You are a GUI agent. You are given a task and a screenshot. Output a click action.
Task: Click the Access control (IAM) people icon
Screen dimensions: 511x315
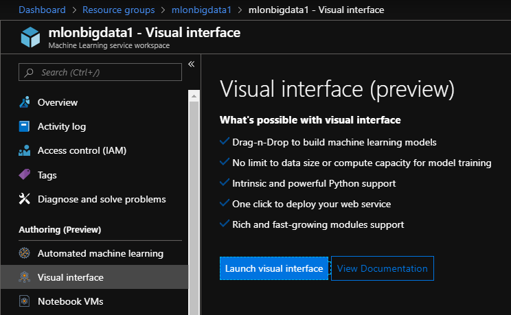[x=25, y=150]
